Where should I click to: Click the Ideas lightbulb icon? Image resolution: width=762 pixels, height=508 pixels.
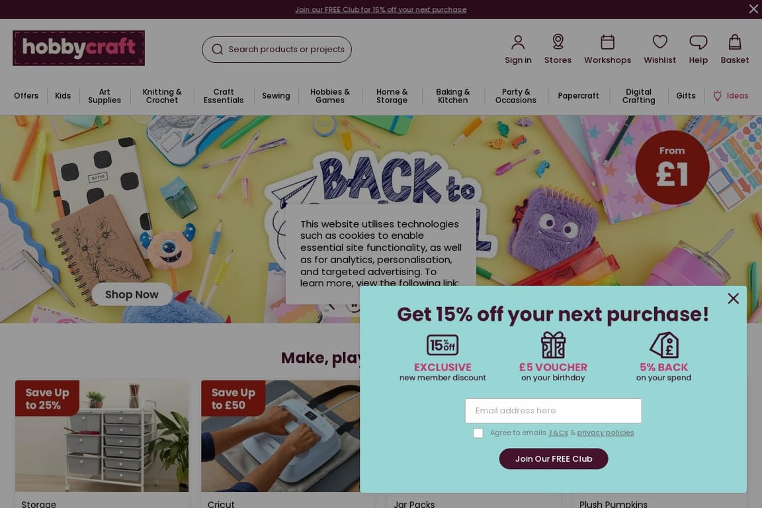tap(717, 96)
